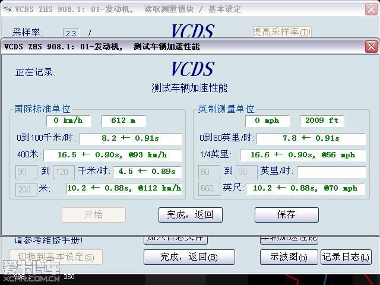Click the 90 end speed mph field
The width and height of the screenshot is (380, 285).
click(246, 172)
